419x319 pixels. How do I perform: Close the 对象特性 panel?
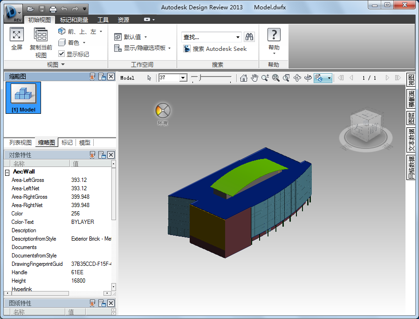point(111,155)
